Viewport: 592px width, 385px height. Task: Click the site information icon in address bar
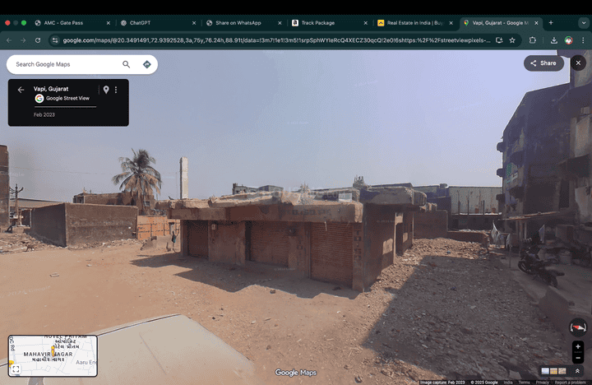(55, 40)
